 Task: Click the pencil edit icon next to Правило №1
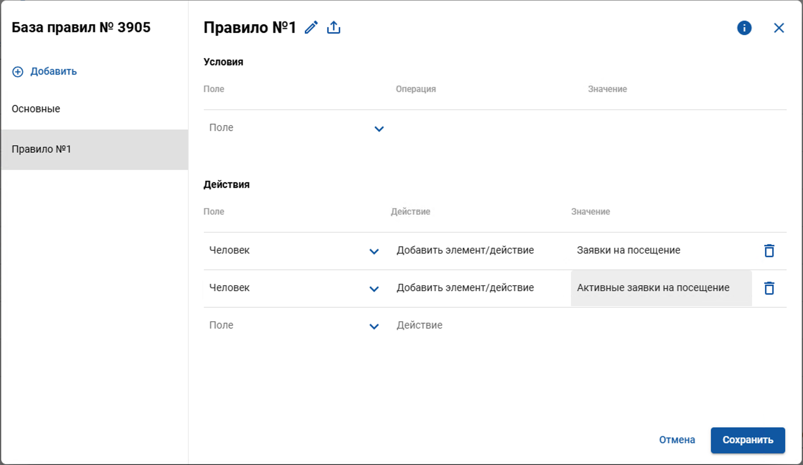(x=311, y=27)
